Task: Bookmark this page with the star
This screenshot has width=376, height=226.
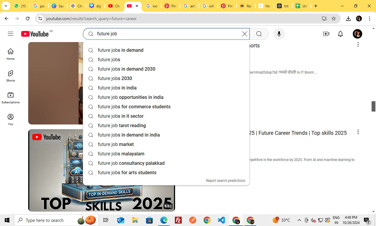Action: [334, 19]
